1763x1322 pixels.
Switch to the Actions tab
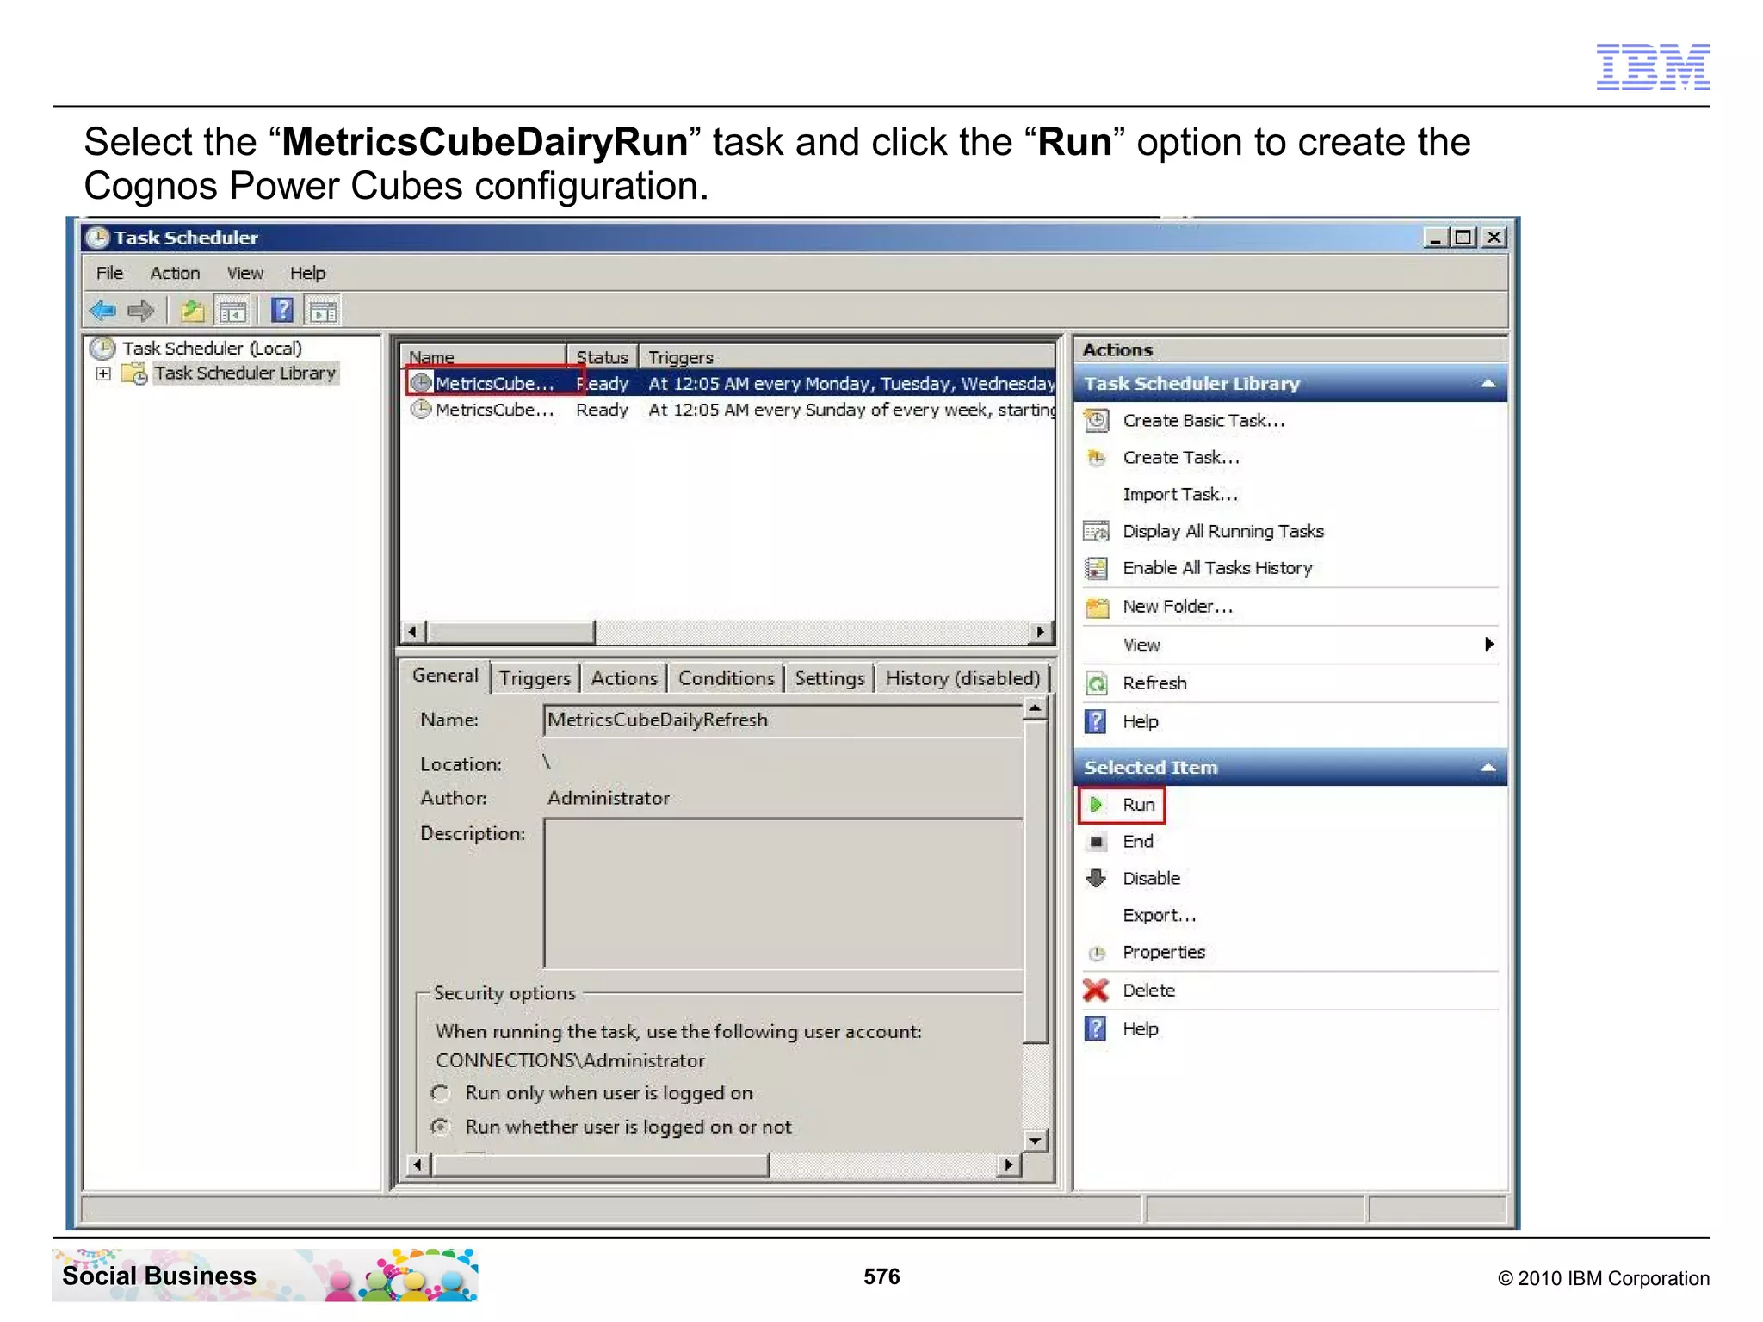pos(624,678)
